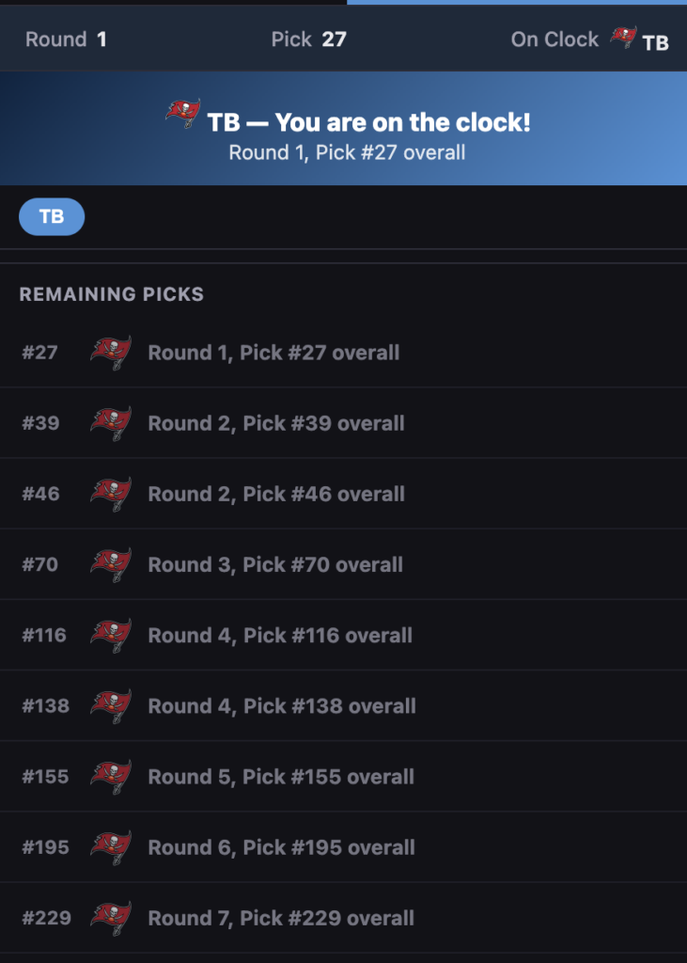Select the Round 2, Pick #39 overall entry
The image size is (687, 963).
[x=276, y=423]
